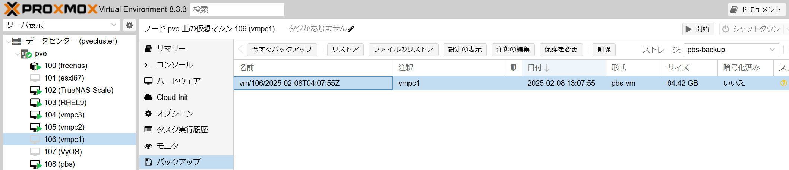Edit tags with the pencil icon
Screen dimensions: 789x170
pos(351,29)
